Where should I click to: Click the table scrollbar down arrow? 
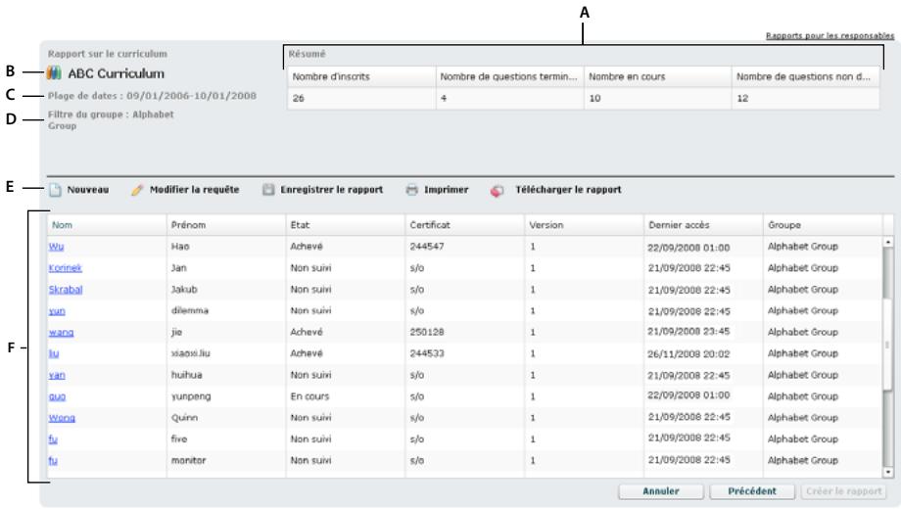888,472
